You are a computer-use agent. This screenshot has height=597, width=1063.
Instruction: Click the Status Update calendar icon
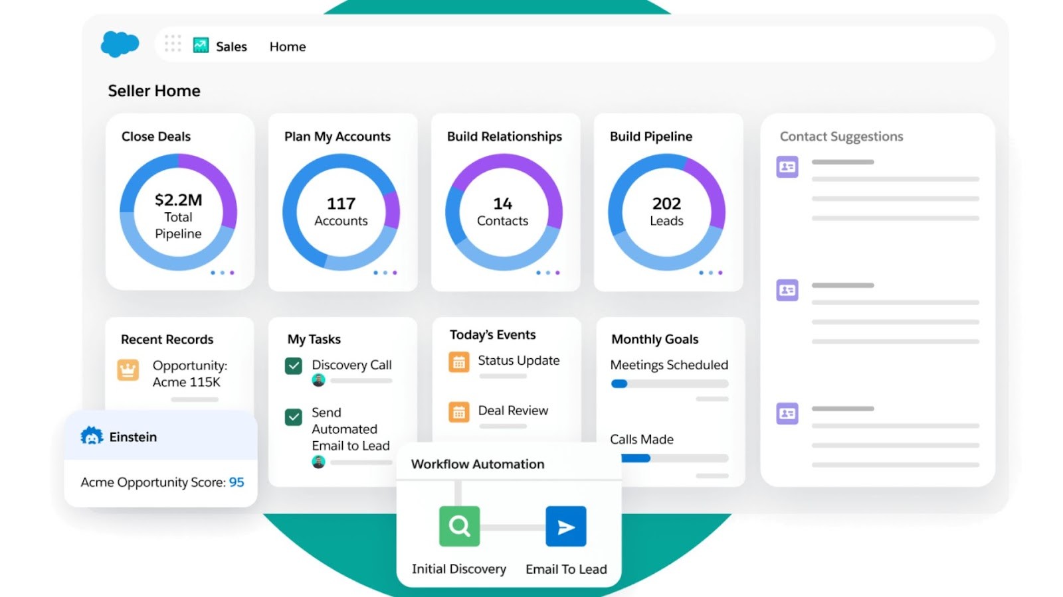pos(458,361)
